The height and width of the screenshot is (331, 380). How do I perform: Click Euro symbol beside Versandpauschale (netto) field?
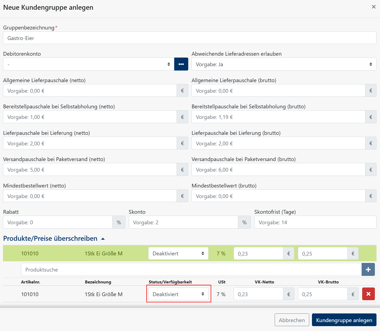tap(182, 170)
